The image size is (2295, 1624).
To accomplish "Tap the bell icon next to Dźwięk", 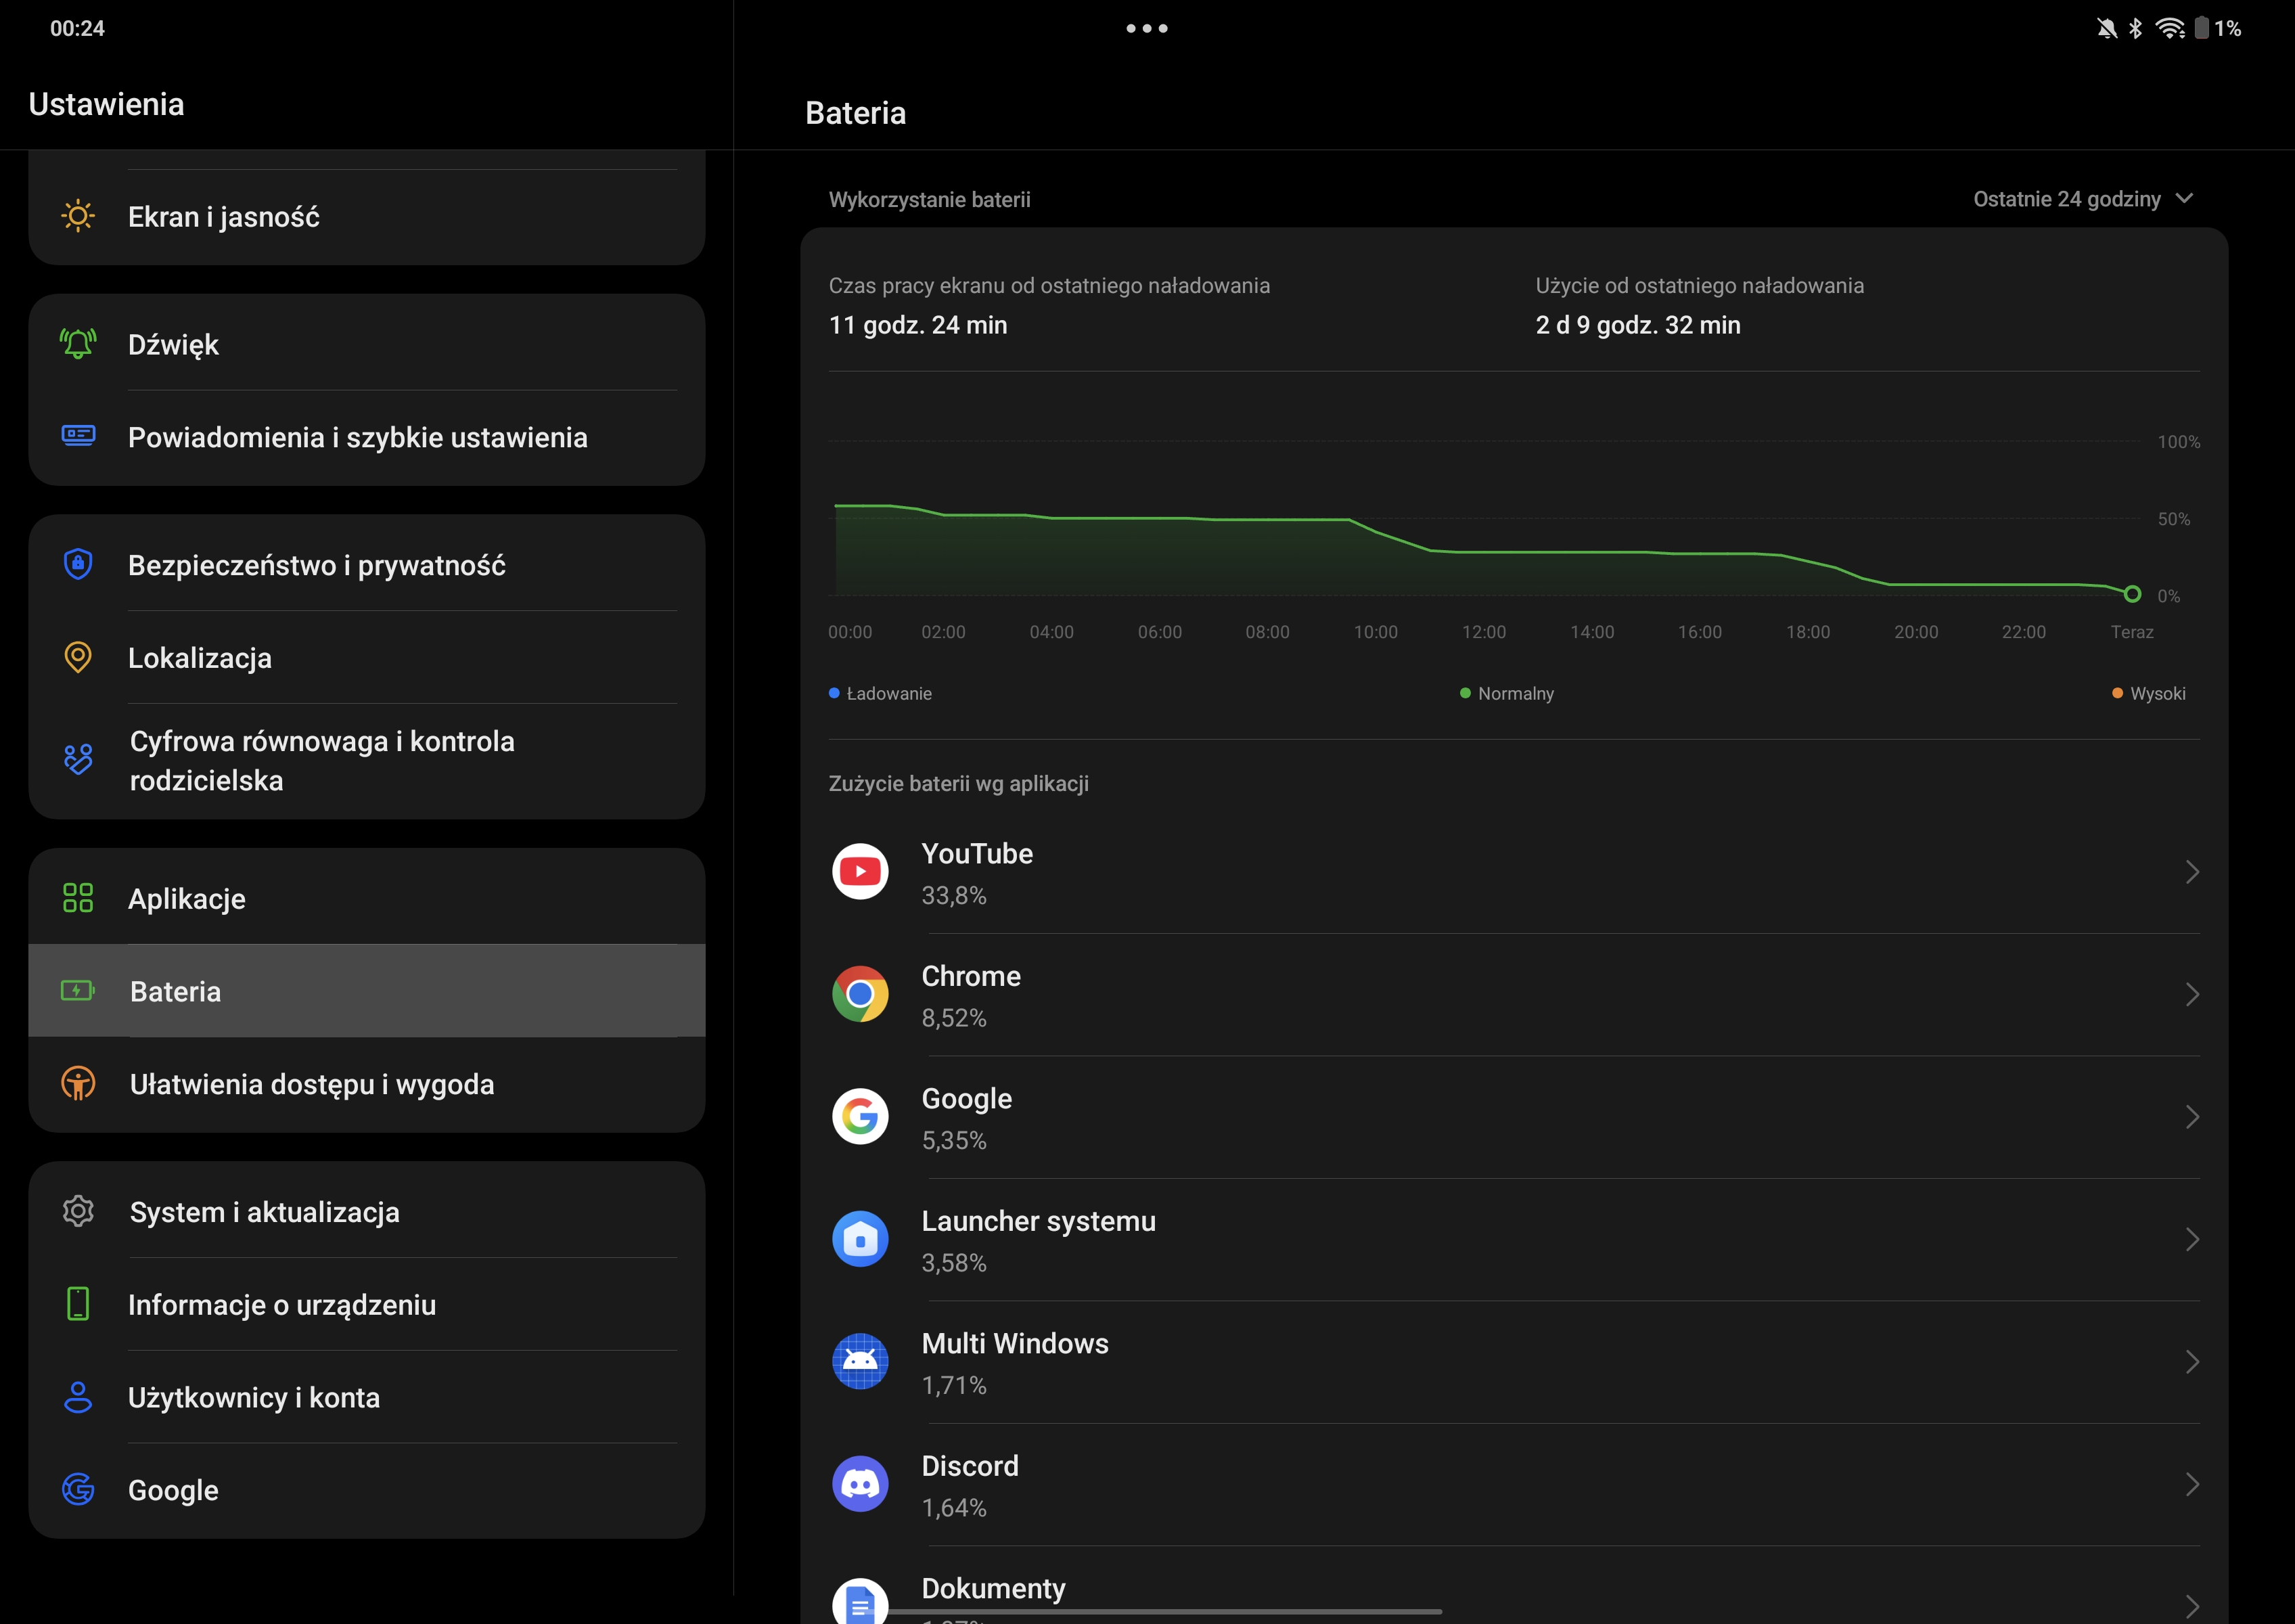I will click(78, 344).
